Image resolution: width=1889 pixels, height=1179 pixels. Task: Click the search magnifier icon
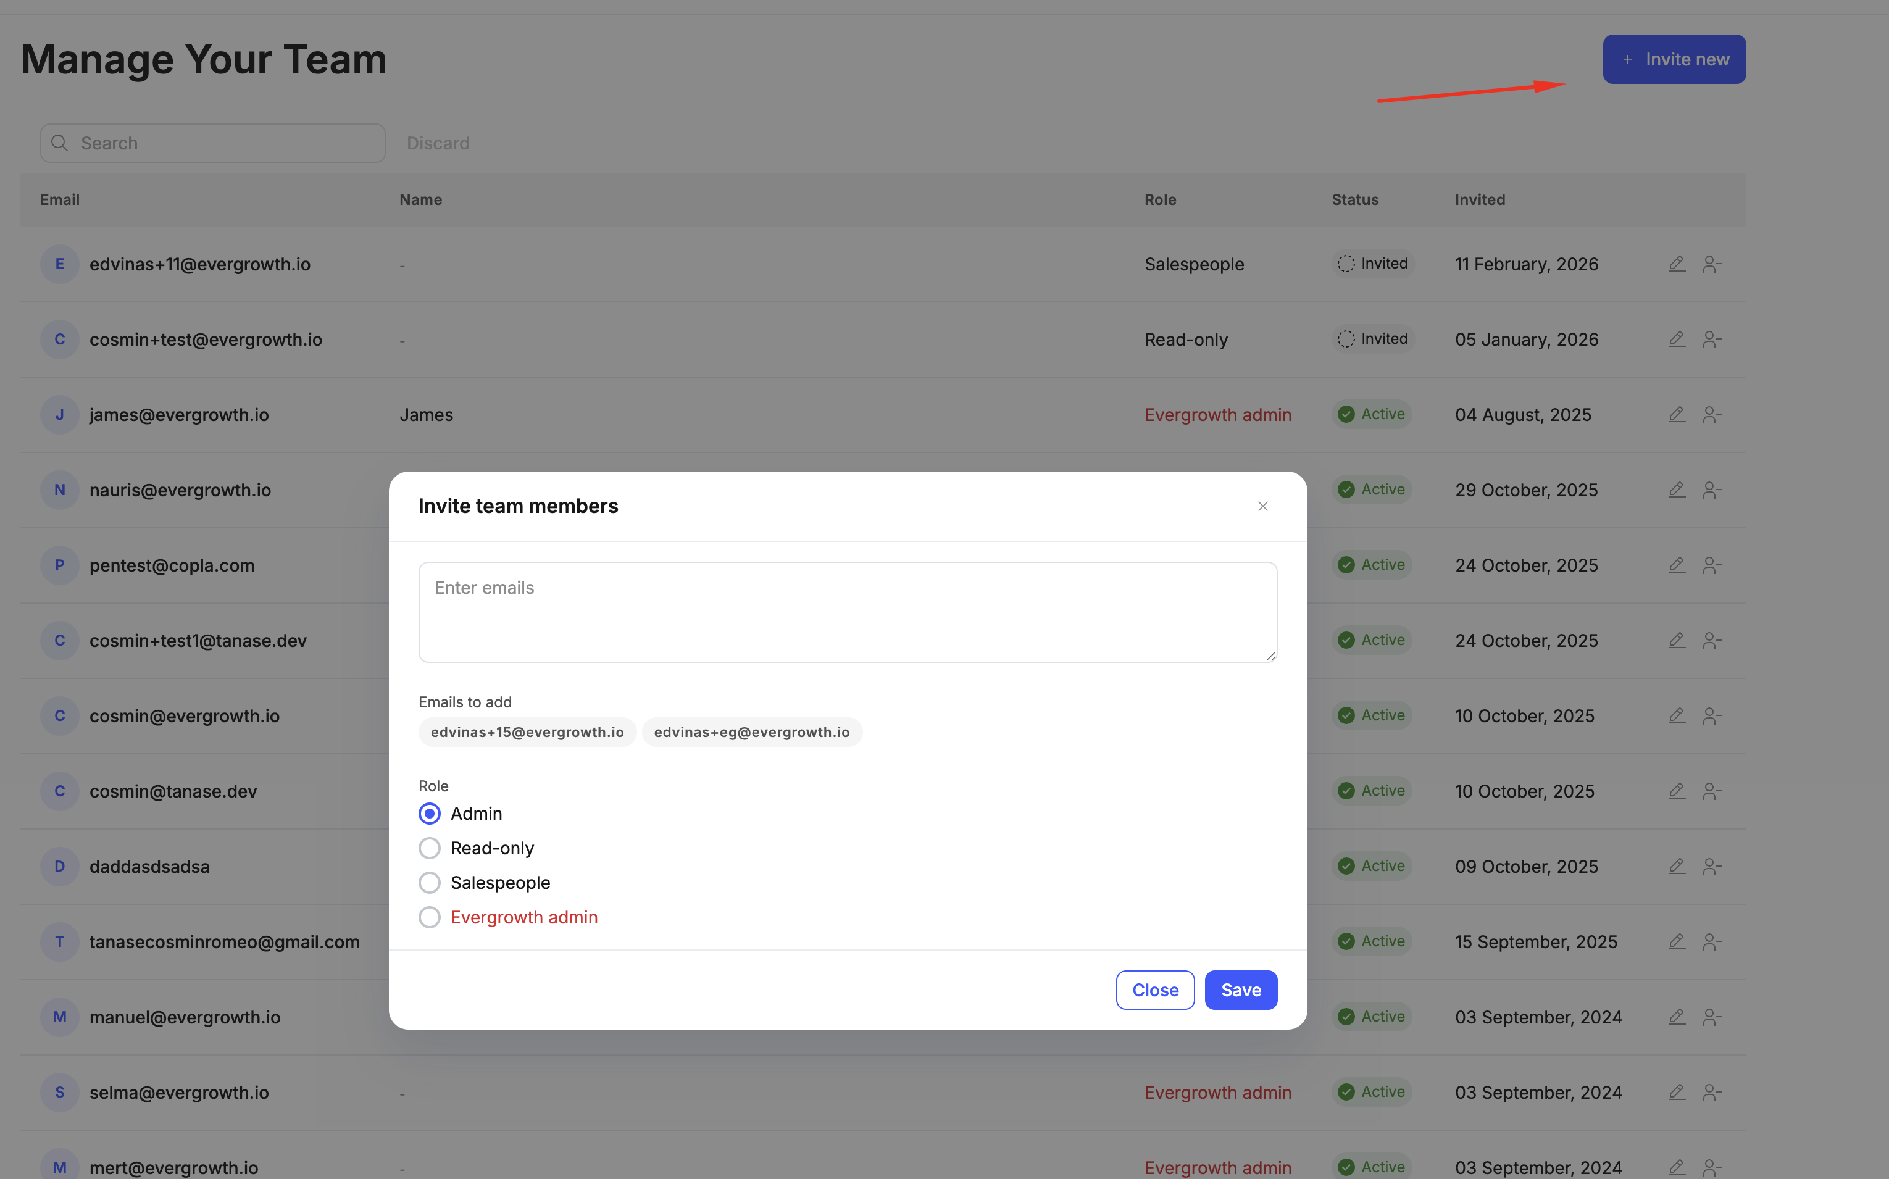click(x=59, y=143)
